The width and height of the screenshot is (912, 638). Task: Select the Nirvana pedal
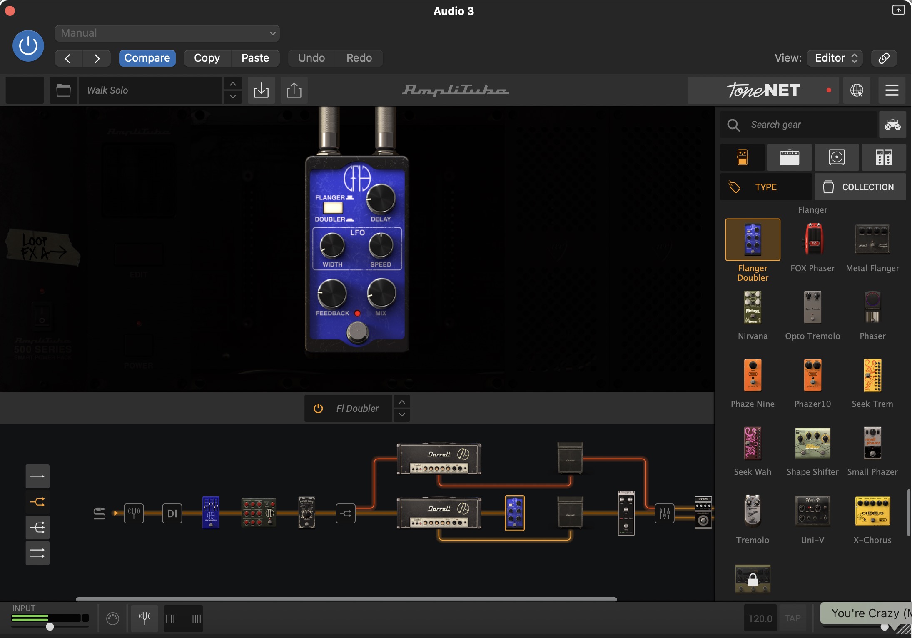point(753,307)
